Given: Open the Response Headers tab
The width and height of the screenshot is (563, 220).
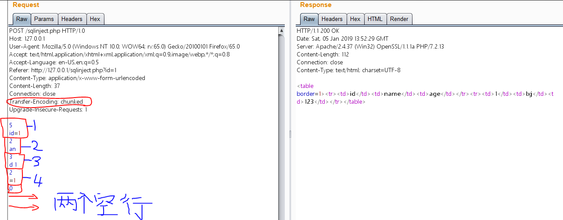Looking at the screenshot, I should [x=332, y=19].
